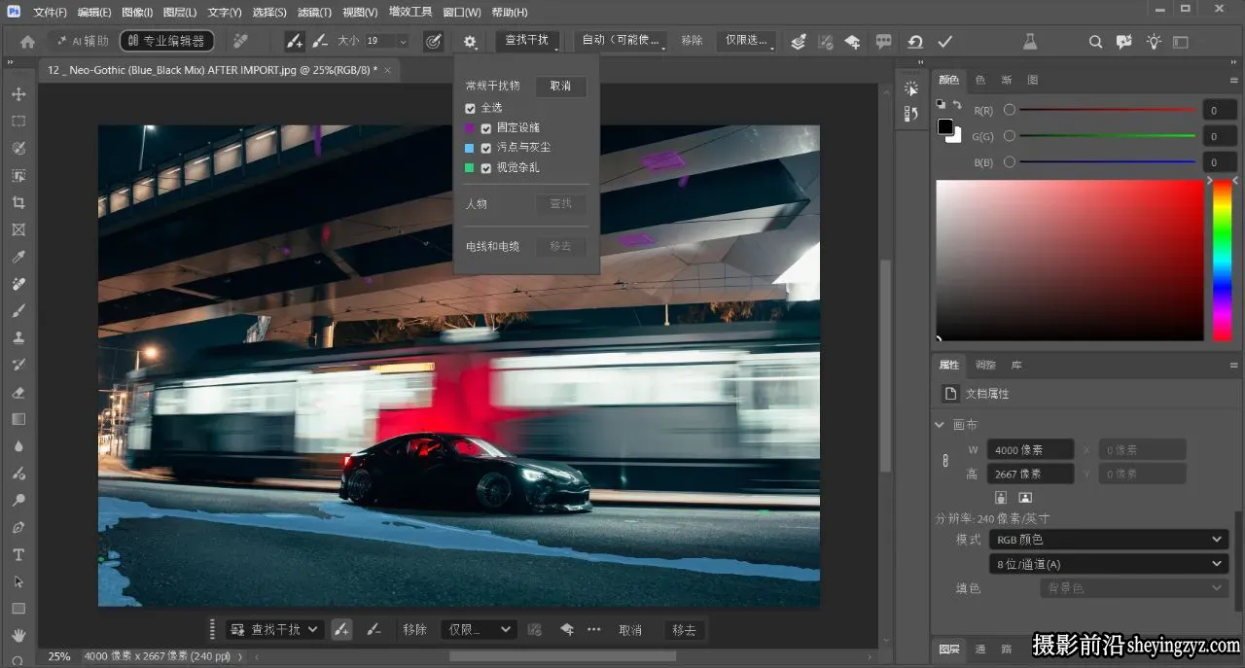Screen dimensions: 1245x668
Task: Toggle the 专业编辑器 switch button
Action: (x=167, y=41)
